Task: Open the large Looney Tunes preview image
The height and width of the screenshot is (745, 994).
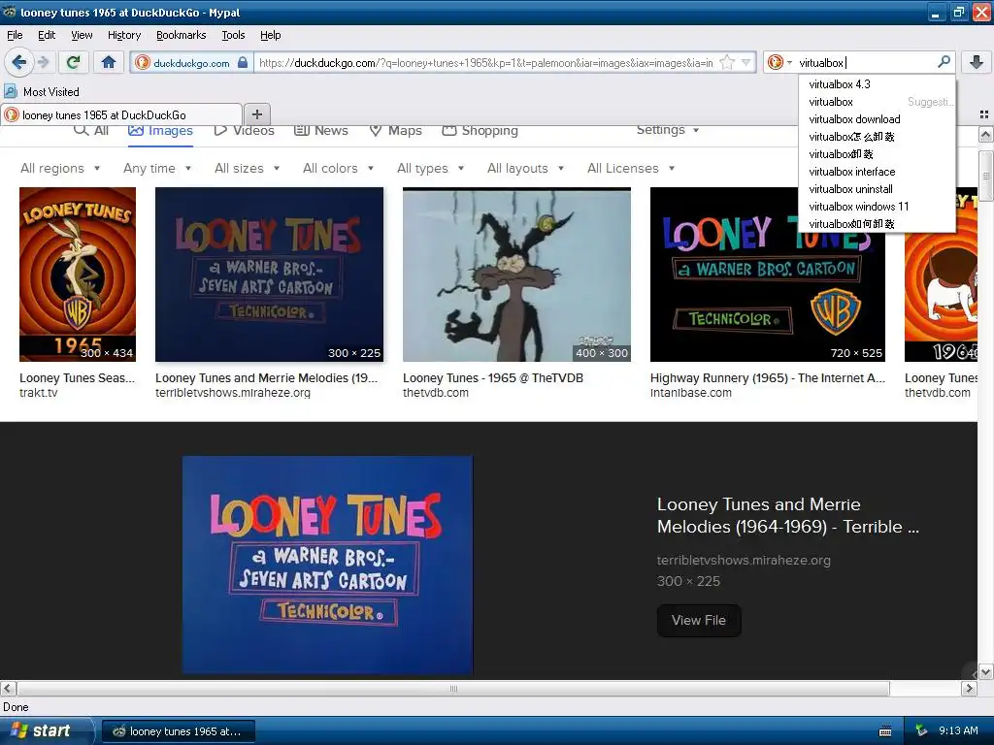Action: (328, 566)
